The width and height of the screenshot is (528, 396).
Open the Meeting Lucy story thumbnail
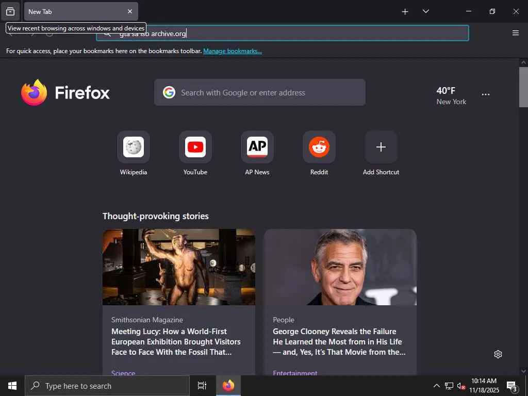point(179,267)
